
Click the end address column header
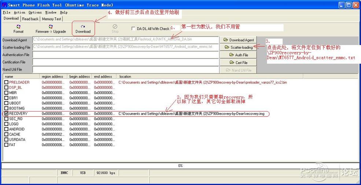pyautogui.click(x=104, y=76)
